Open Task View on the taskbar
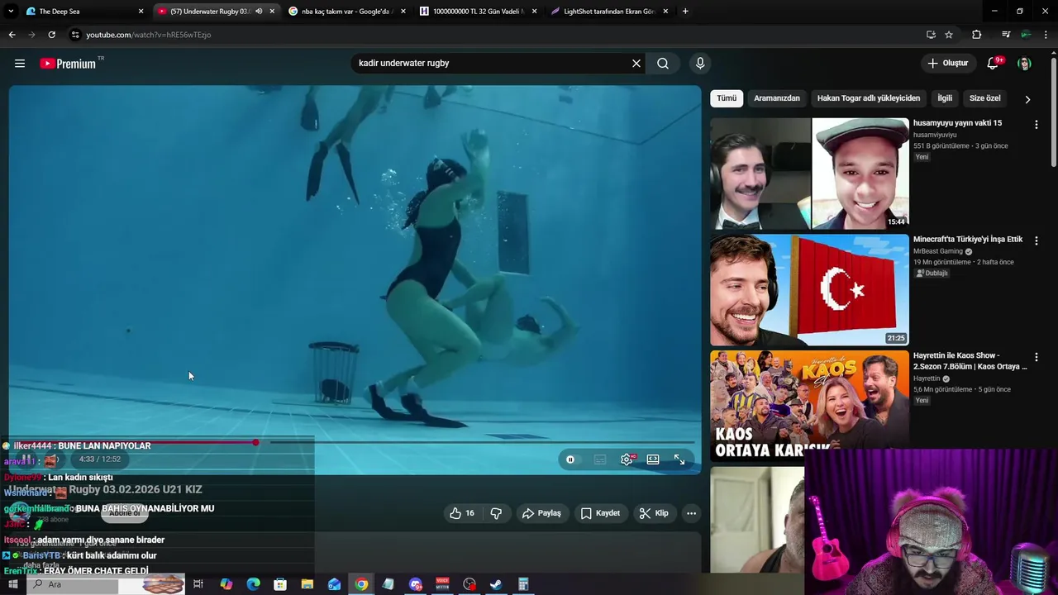The image size is (1058, 595). (x=198, y=584)
